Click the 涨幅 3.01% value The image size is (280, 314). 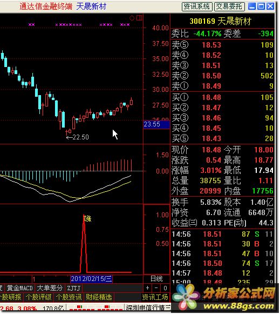pos(211,170)
